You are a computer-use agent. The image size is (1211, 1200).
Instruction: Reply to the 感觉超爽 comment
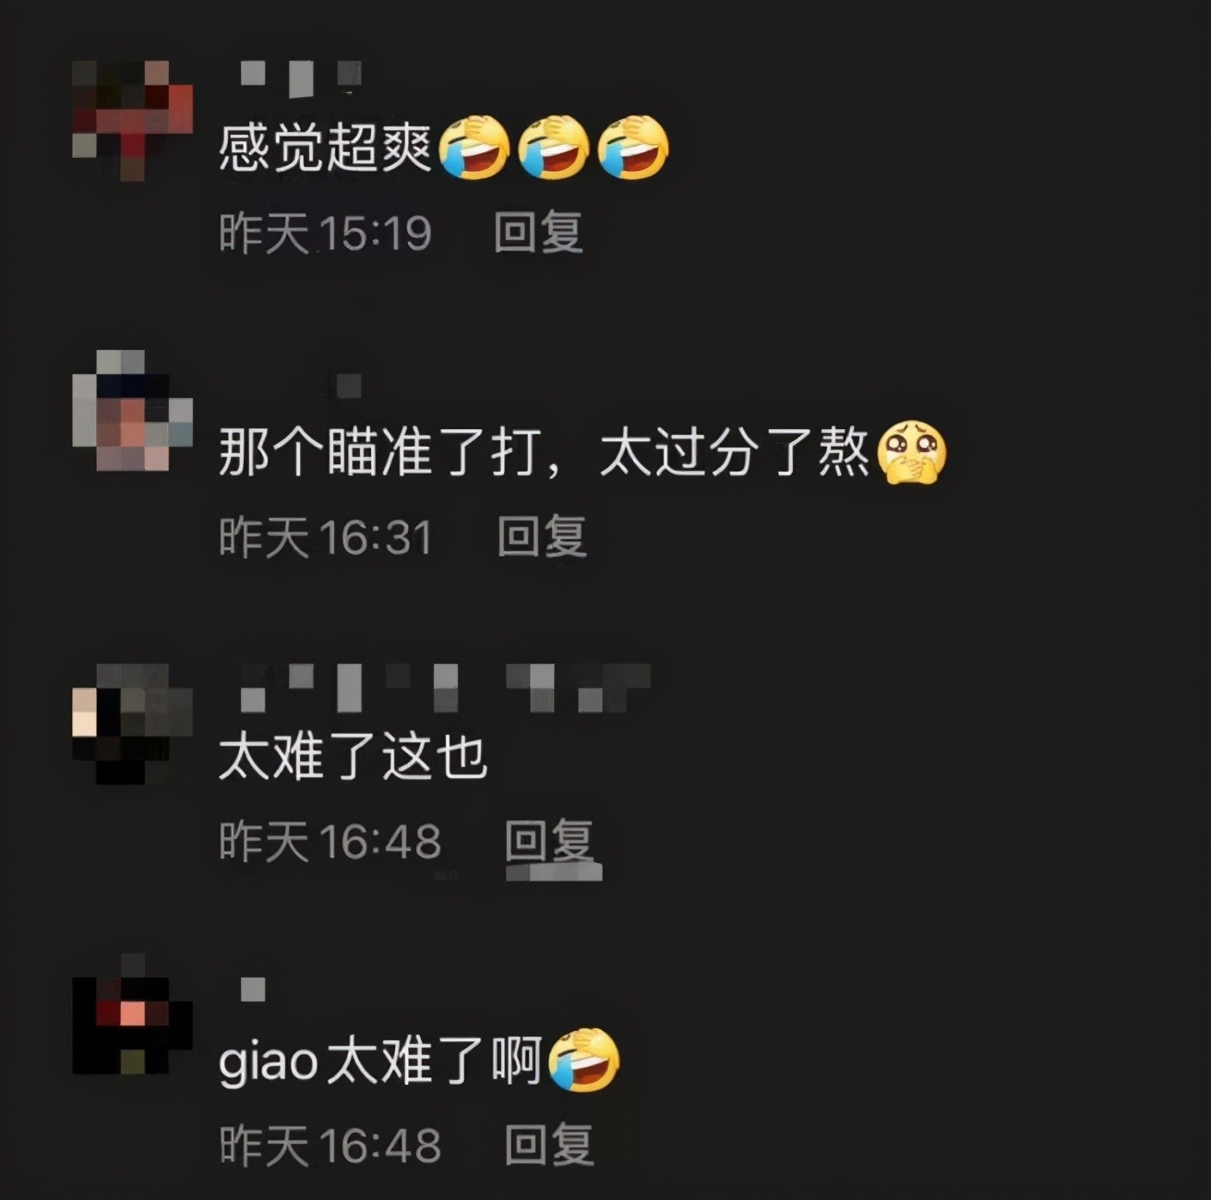tap(538, 232)
